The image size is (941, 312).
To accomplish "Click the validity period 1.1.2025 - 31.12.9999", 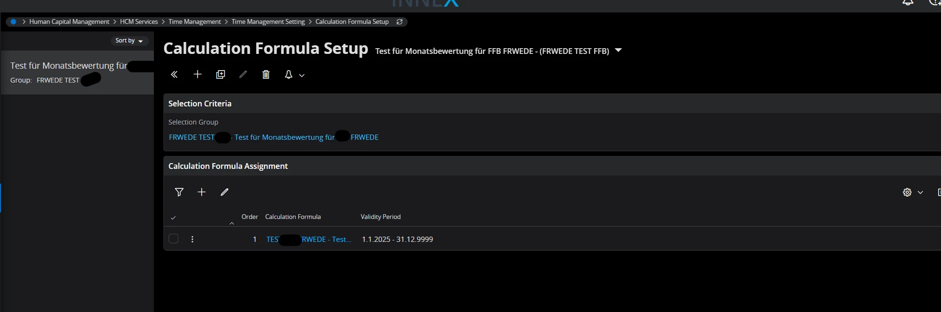I will point(398,239).
